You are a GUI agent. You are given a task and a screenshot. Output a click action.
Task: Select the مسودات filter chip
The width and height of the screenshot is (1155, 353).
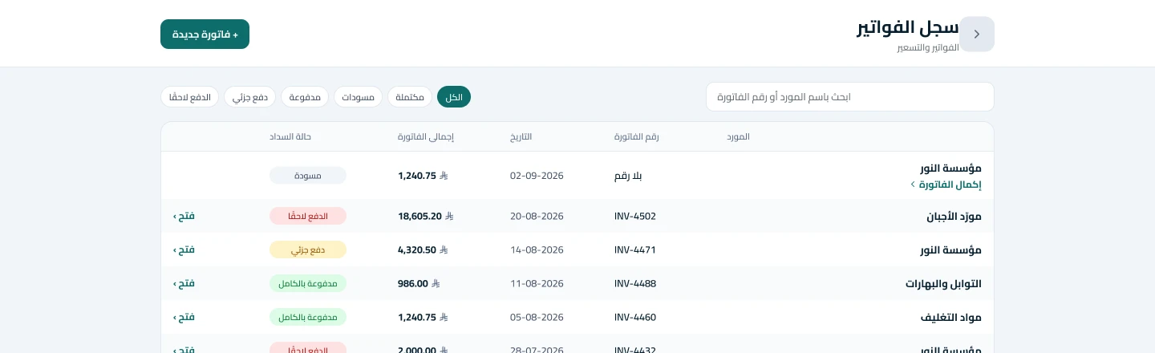[358, 97]
